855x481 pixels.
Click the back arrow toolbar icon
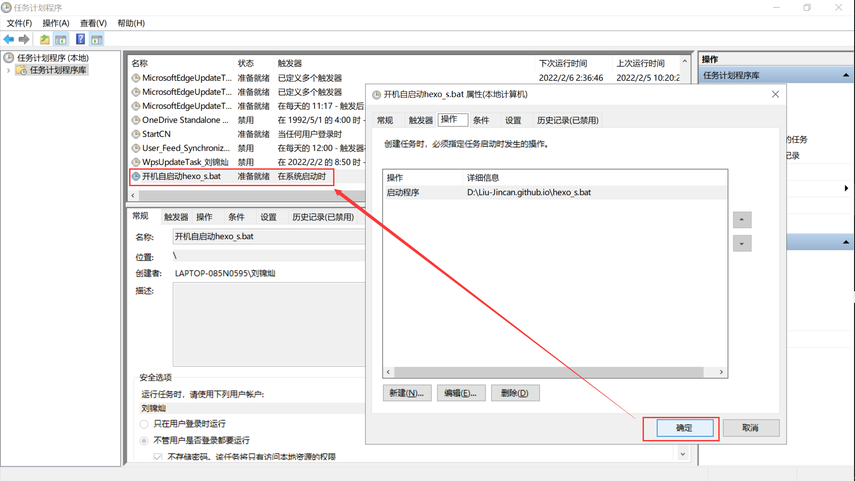(x=8, y=40)
